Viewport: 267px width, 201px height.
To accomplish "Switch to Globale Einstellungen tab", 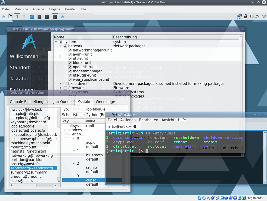I will (x=29, y=102).
